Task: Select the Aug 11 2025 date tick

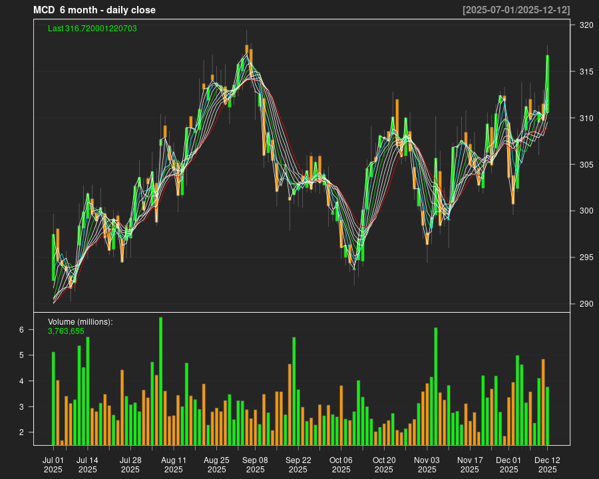Action: (174, 464)
